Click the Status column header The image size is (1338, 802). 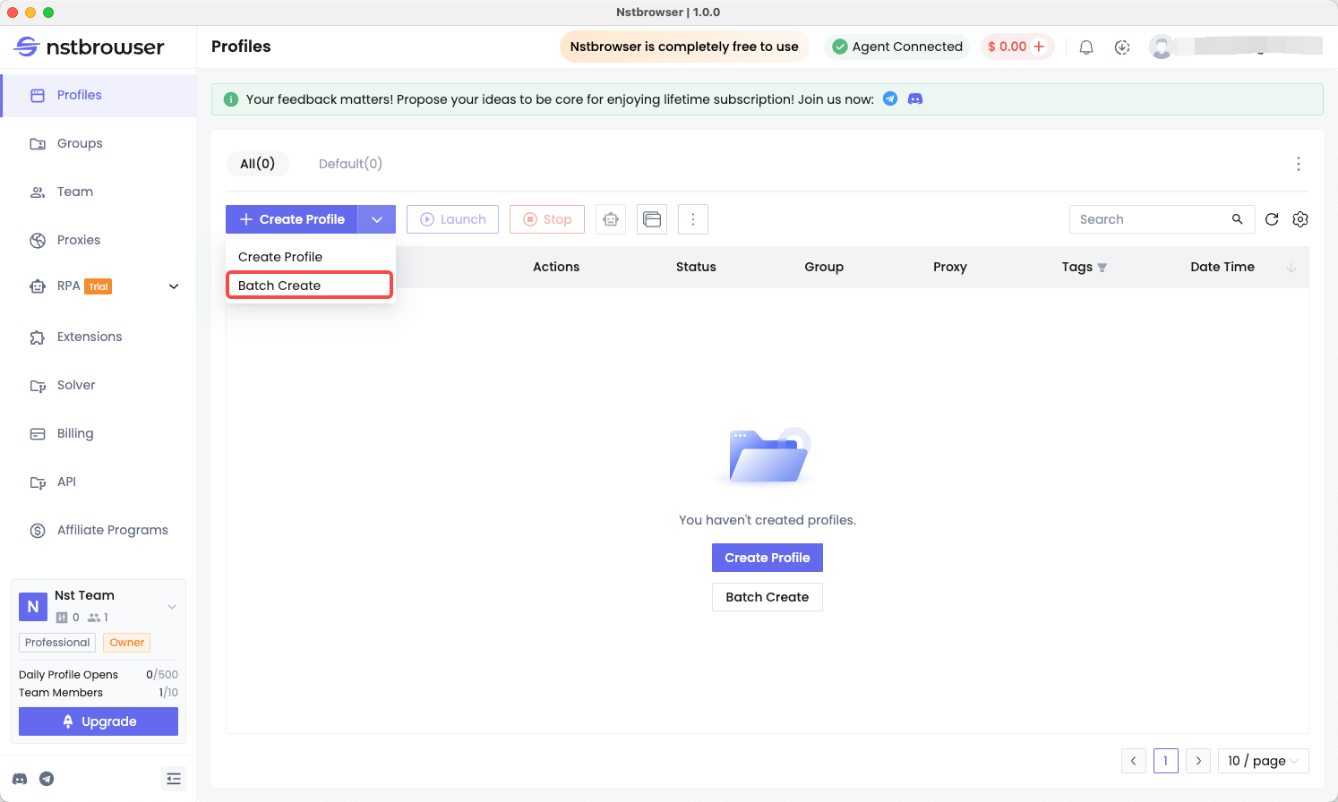click(x=696, y=267)
